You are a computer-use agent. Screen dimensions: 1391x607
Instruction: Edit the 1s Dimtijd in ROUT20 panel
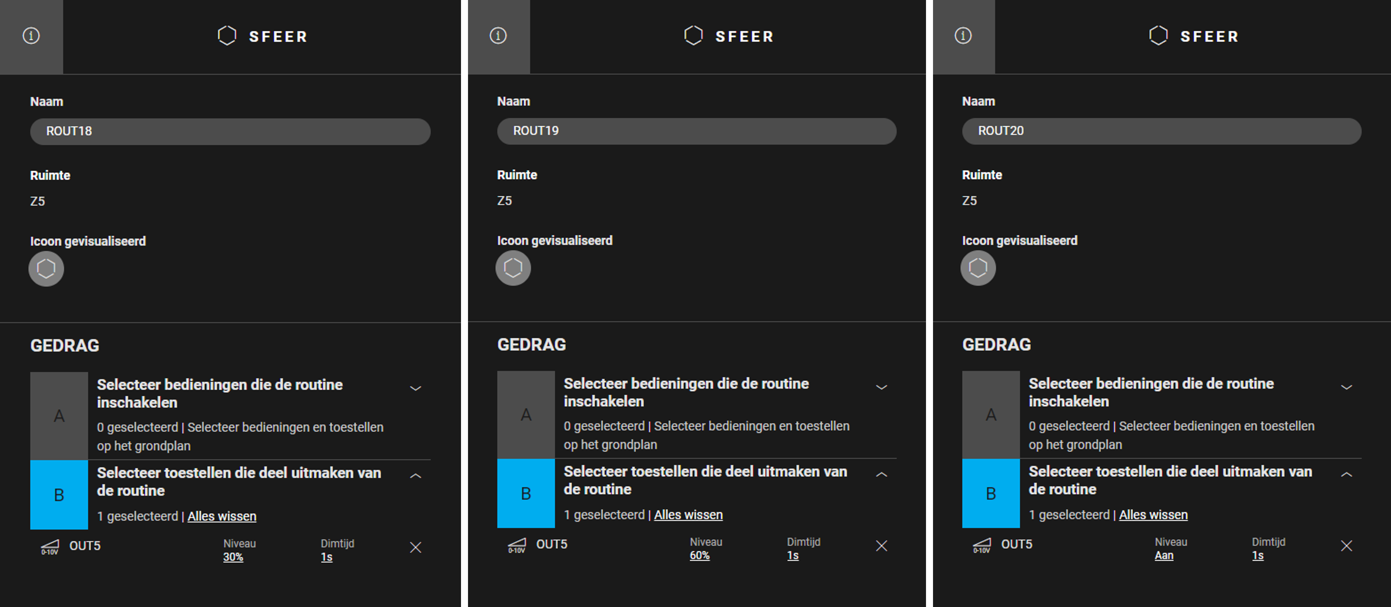pyautogui.click(x=1257, y=556)
